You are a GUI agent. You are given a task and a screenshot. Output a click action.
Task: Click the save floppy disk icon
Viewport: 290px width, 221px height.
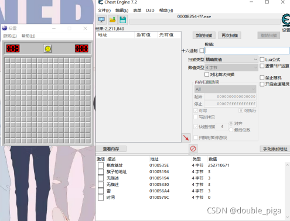pyautogui.click(x=123, y=20)
